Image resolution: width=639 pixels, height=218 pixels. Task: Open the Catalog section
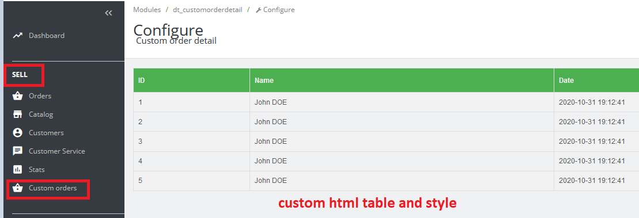point(41,114)
